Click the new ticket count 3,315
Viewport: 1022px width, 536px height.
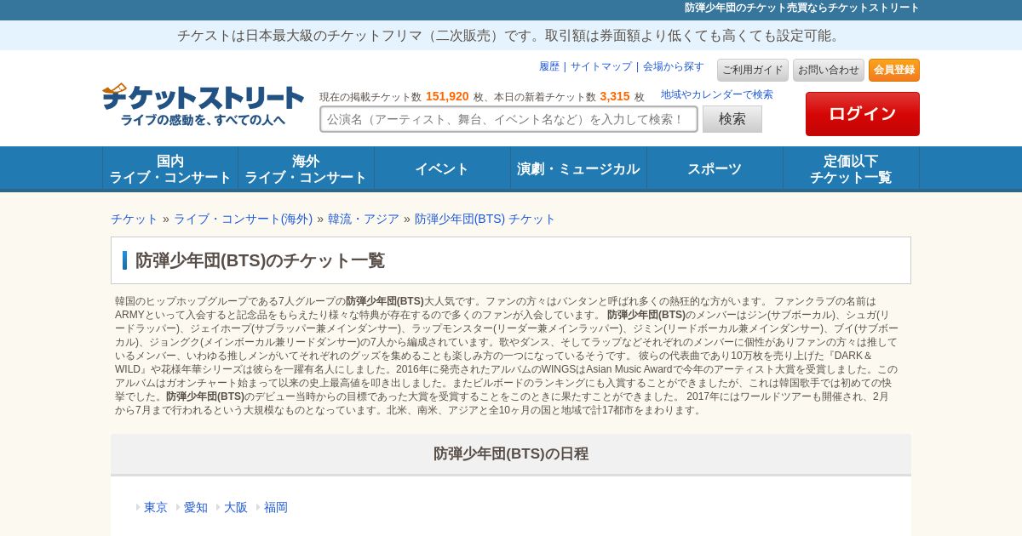pos(615,96)
